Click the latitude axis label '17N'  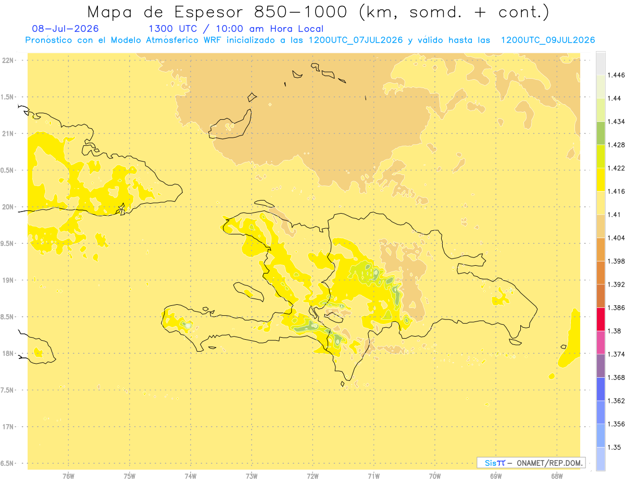(8, 427)
